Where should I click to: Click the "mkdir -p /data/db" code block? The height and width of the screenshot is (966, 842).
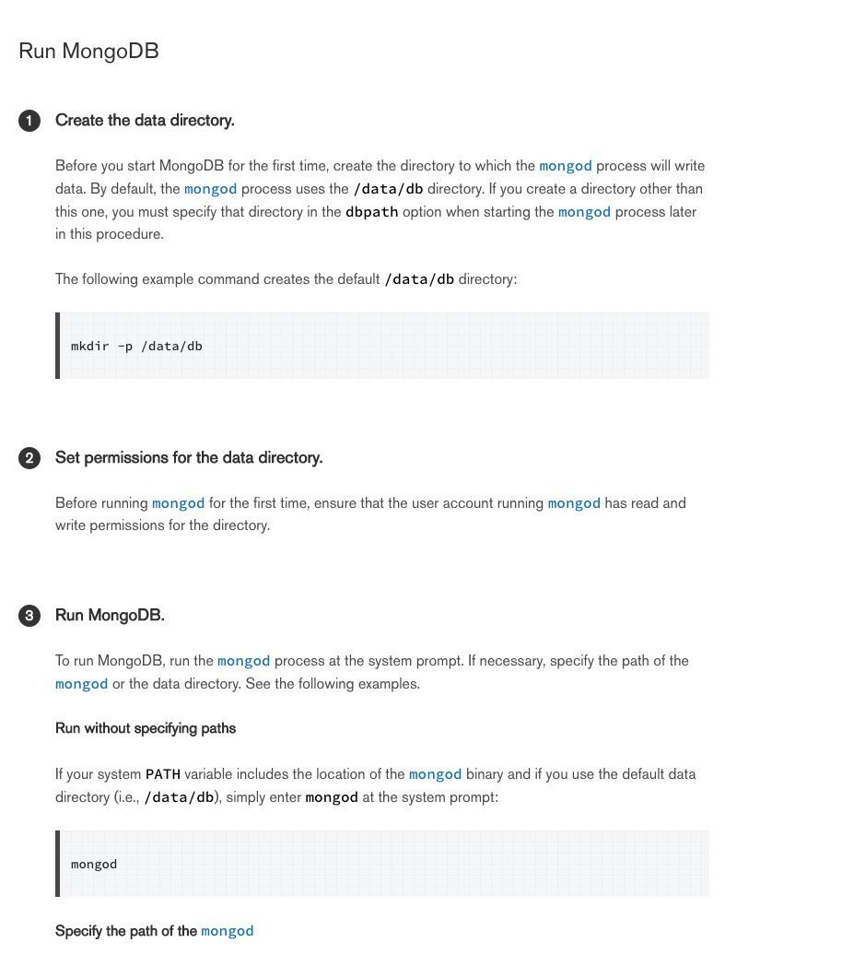click(382, 346)
